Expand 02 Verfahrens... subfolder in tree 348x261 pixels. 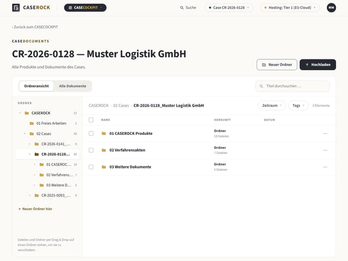[34, 175]
